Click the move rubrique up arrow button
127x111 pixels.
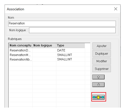pos(98,77)
